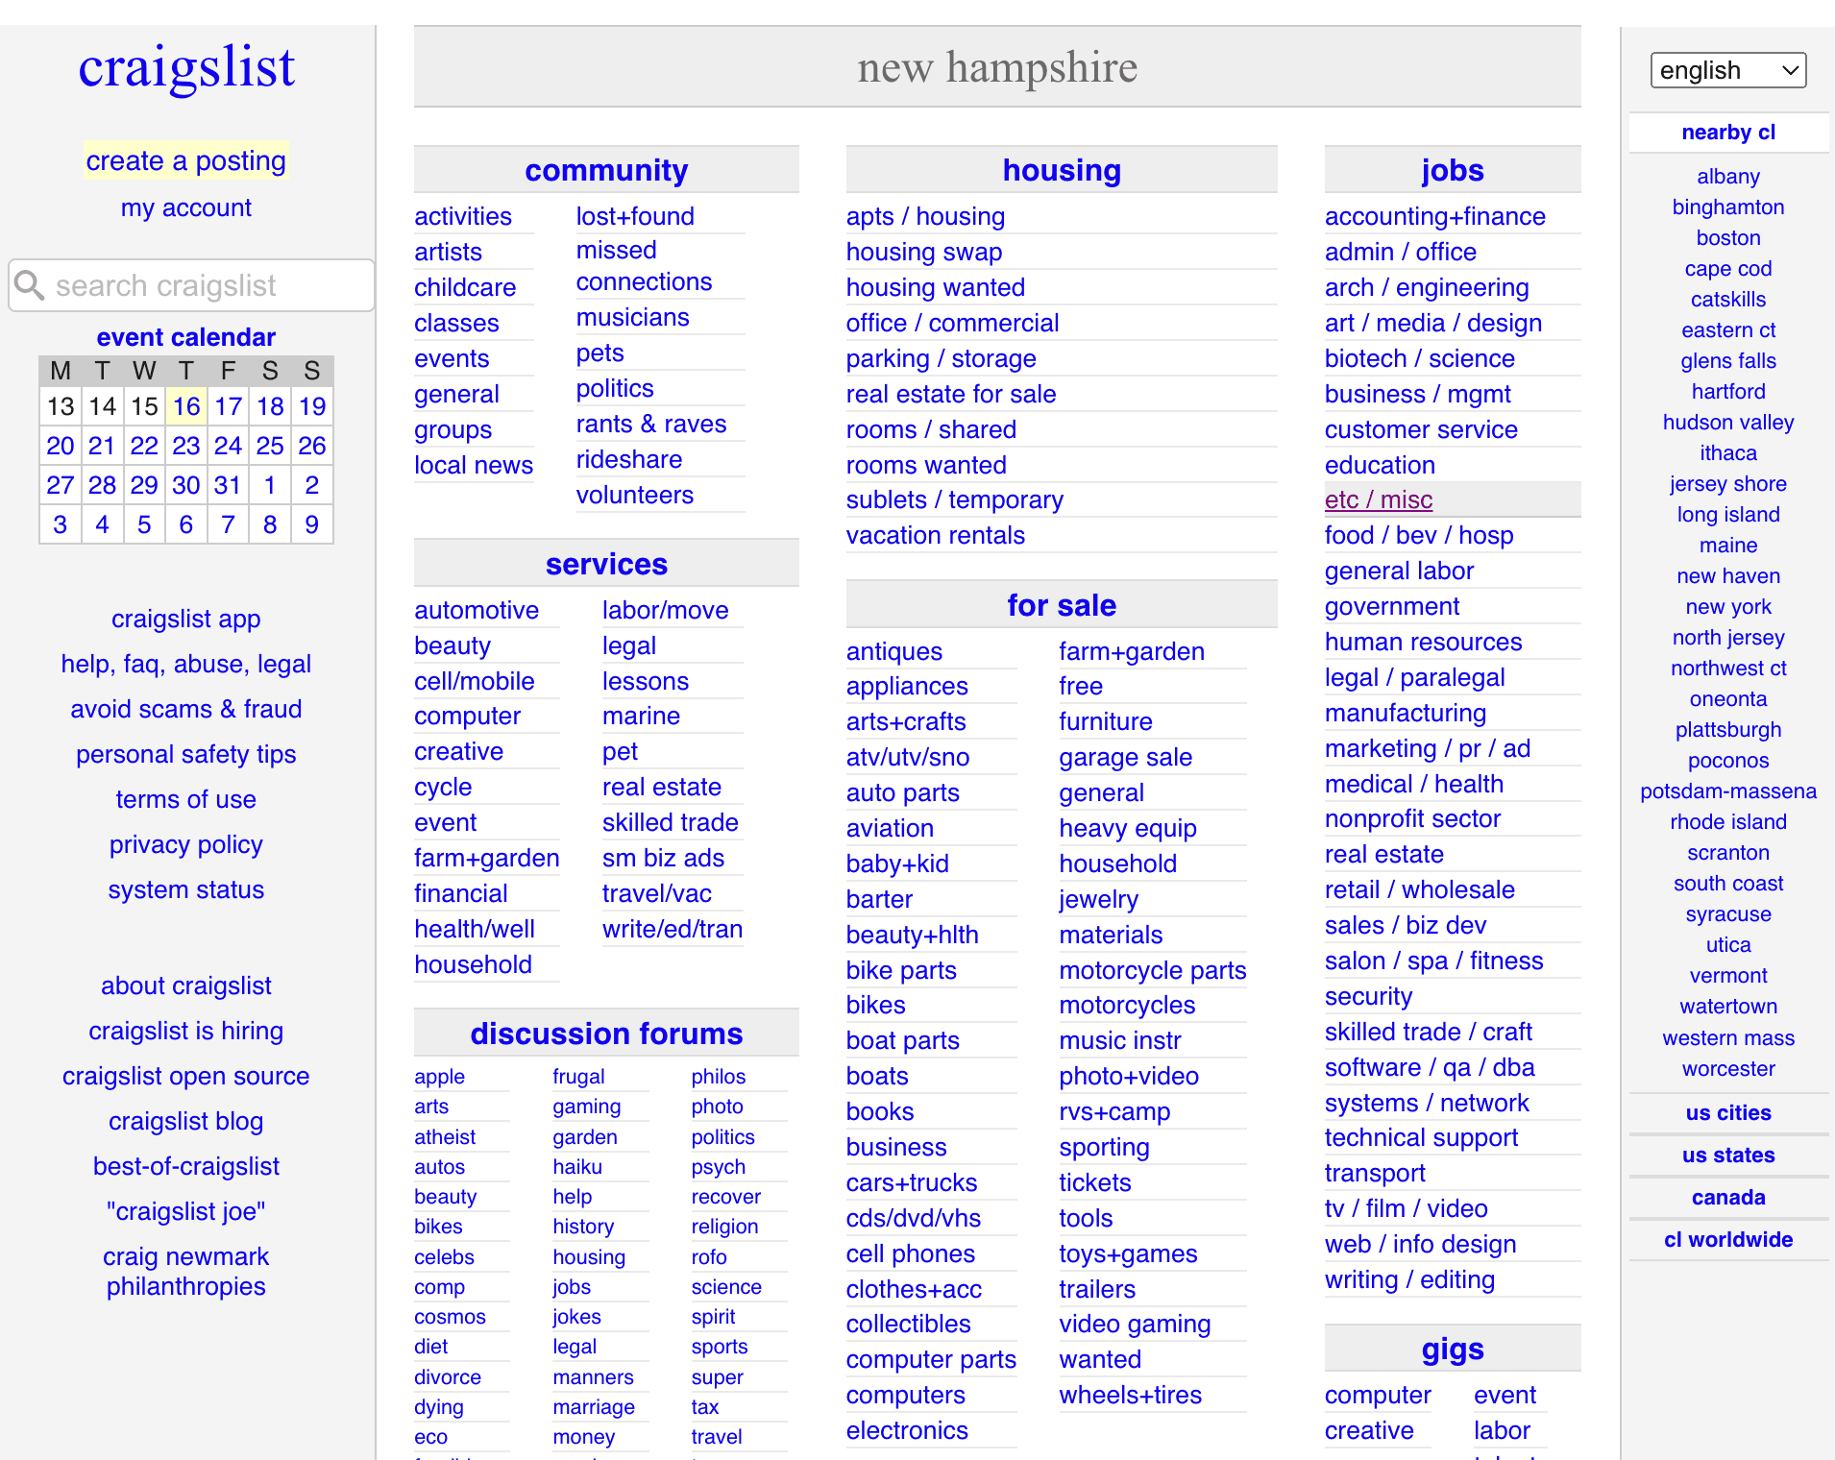Open craig newmark philanthropies link
1835x1460 pixels.
186,1272
